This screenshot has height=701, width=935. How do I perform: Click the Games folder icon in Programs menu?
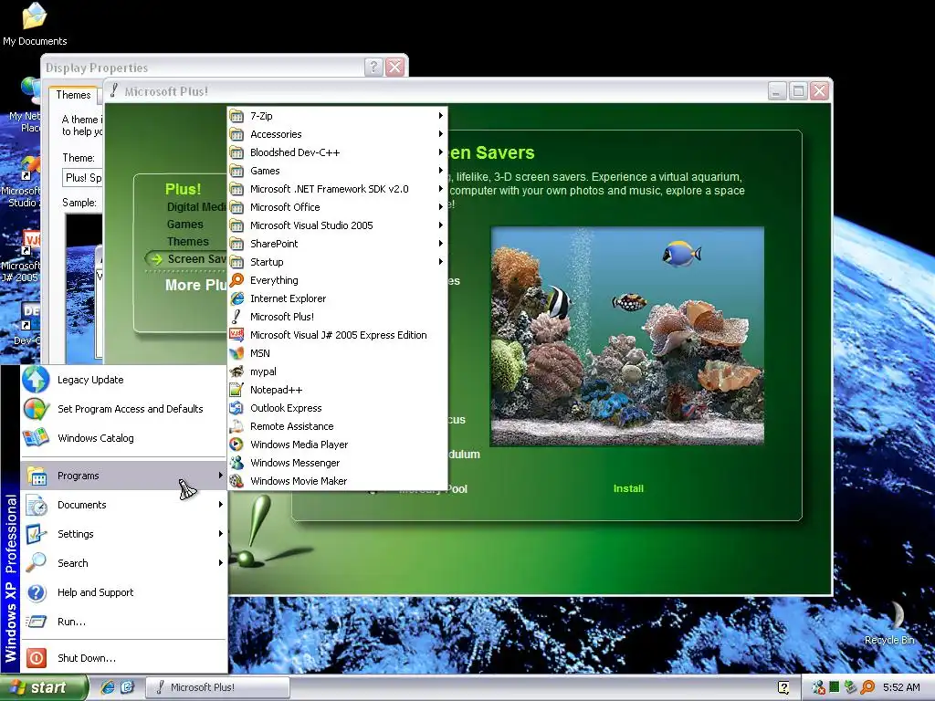tap(236, 171)
